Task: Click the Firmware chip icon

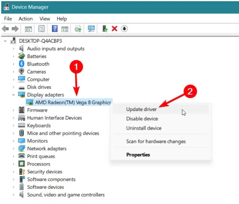Action: pyautogui.click(x=21, y=110)
